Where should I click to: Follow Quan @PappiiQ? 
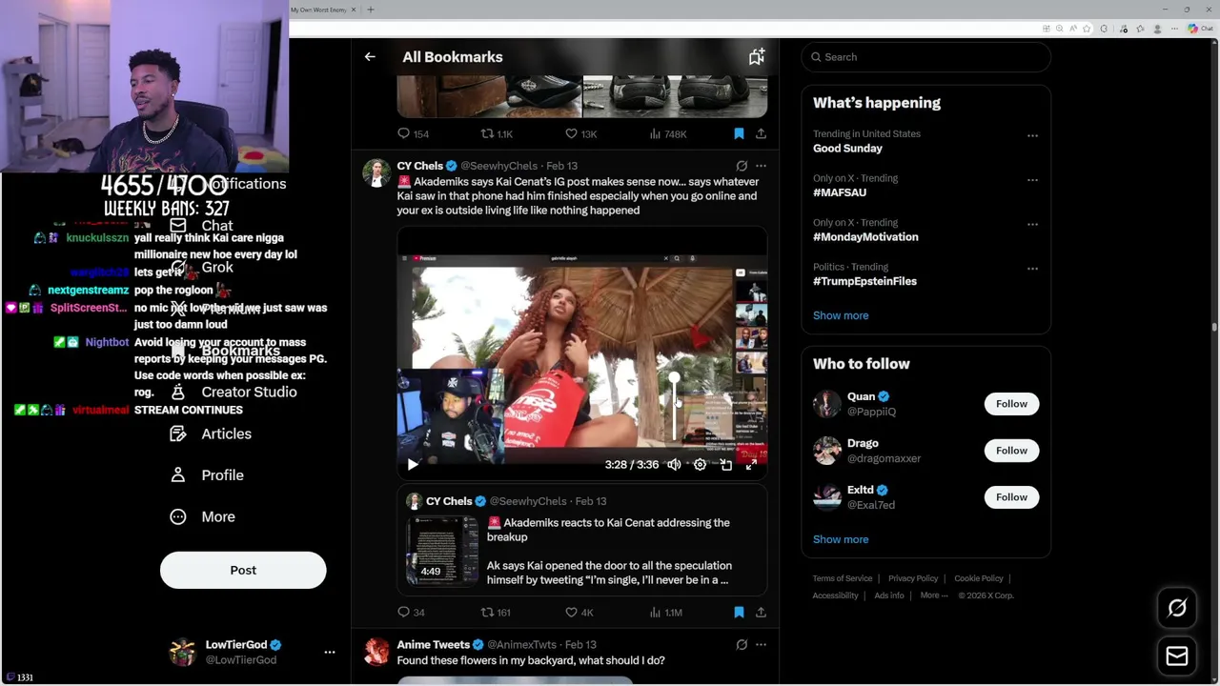pos(1011,404)
